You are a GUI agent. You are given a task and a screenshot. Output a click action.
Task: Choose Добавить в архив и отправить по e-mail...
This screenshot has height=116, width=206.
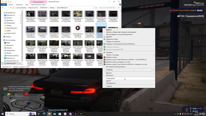(129, 62)
